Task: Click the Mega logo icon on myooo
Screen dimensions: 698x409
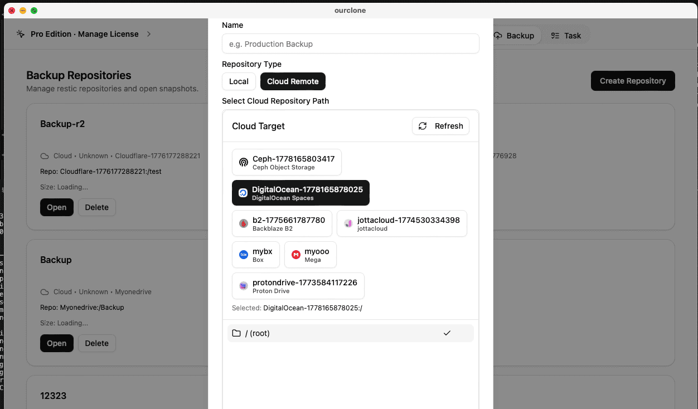Action: click(295, 255)
